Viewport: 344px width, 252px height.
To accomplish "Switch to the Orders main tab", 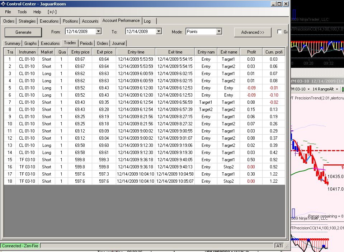I will pos(9,21).
